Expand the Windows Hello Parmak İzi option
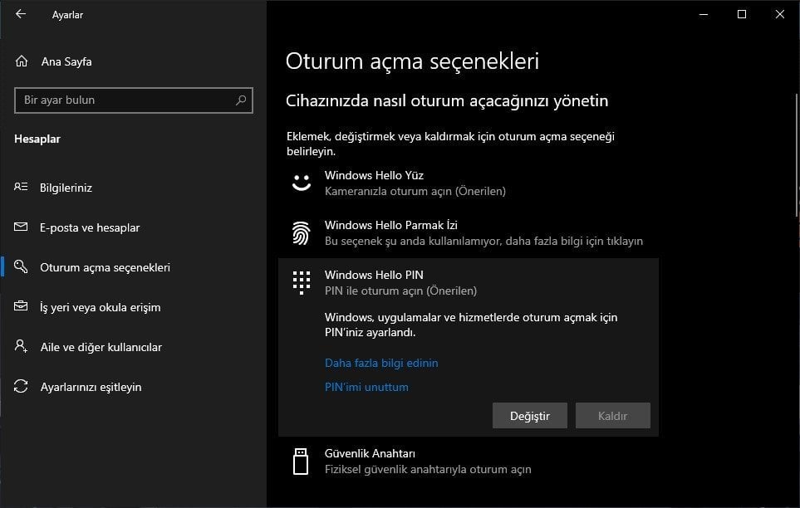Image resolution: width=800 pixels, height=508 pixels. point(469,232)
